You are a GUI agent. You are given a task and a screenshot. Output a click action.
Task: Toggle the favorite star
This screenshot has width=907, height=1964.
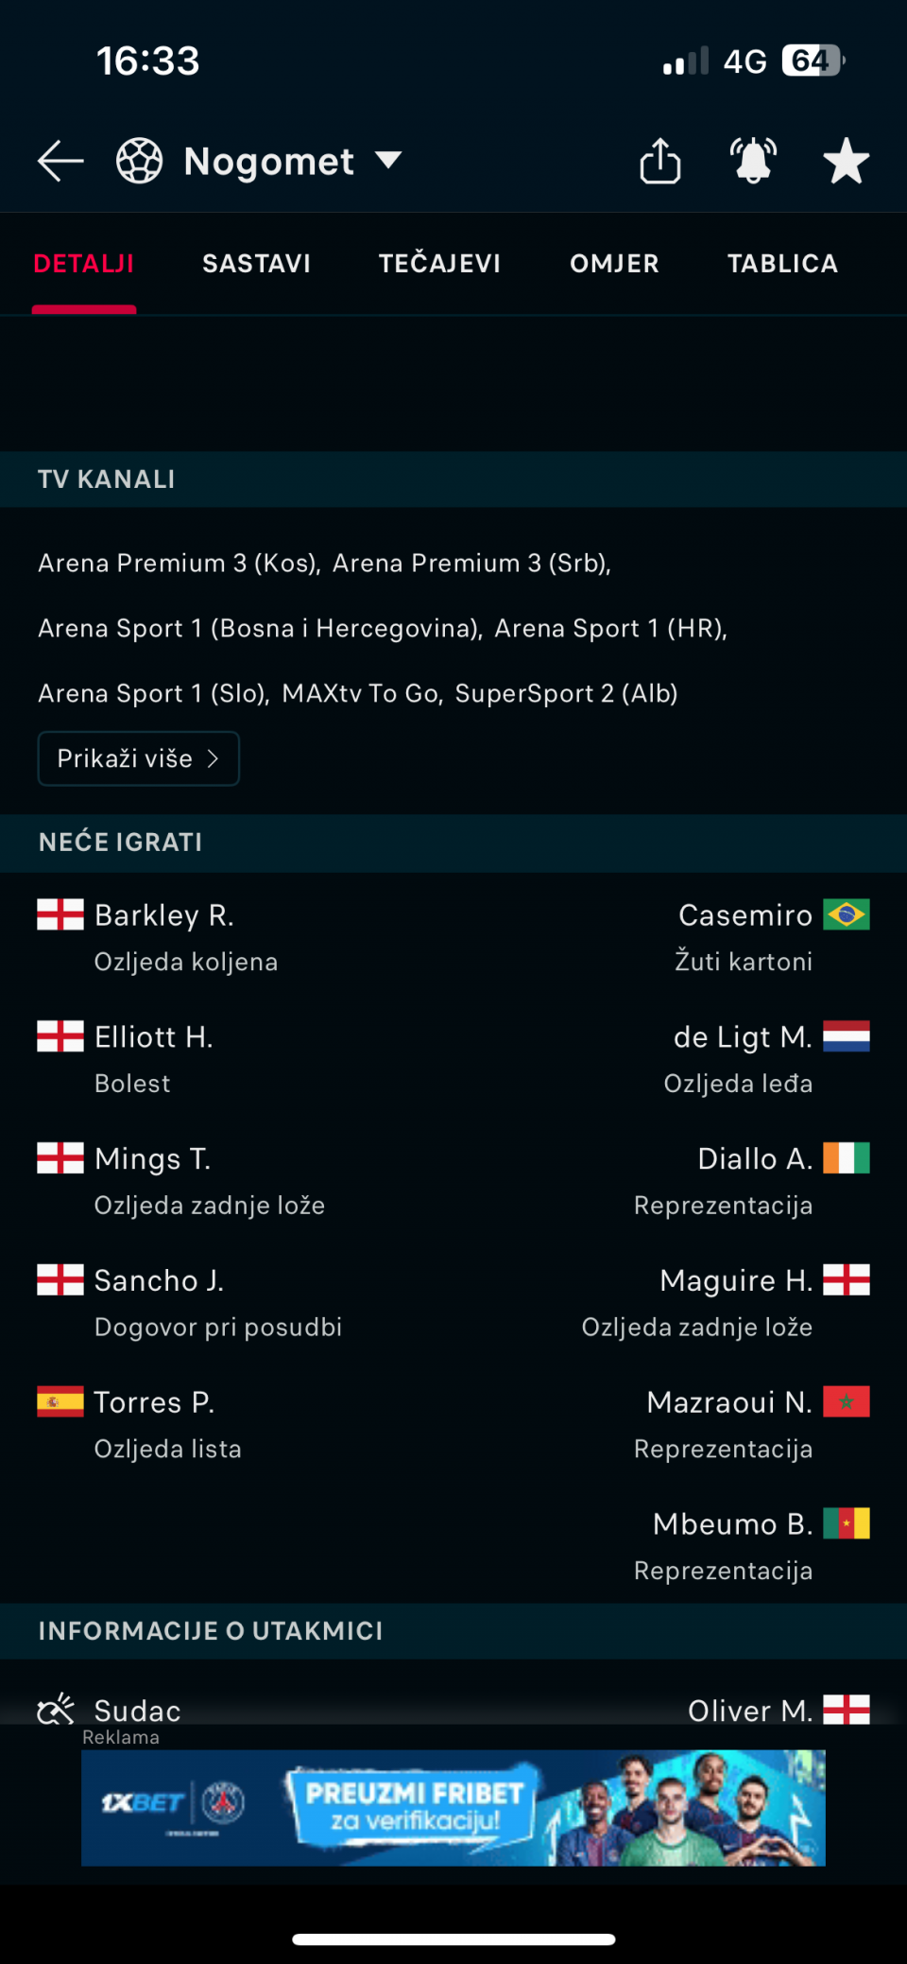846,161
